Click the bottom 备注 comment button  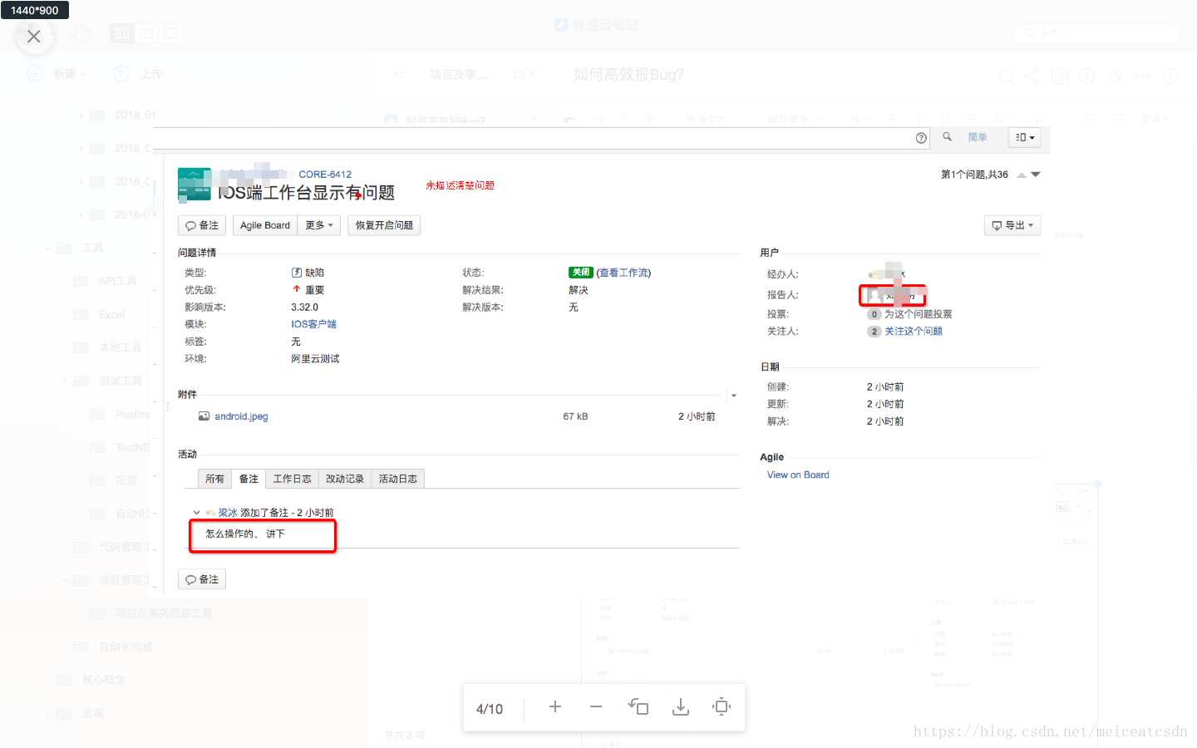click(202, 579)
